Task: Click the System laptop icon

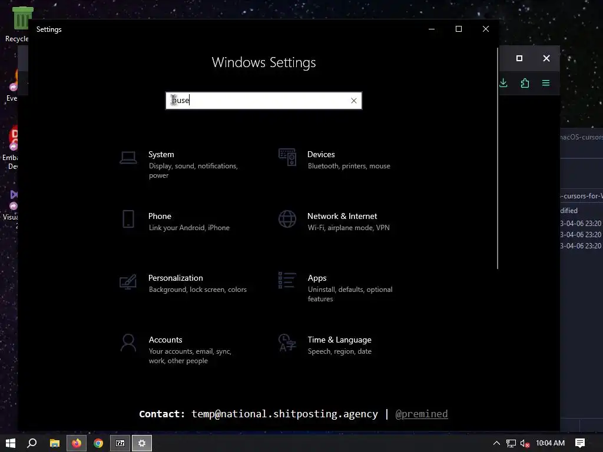Action: 128,158
